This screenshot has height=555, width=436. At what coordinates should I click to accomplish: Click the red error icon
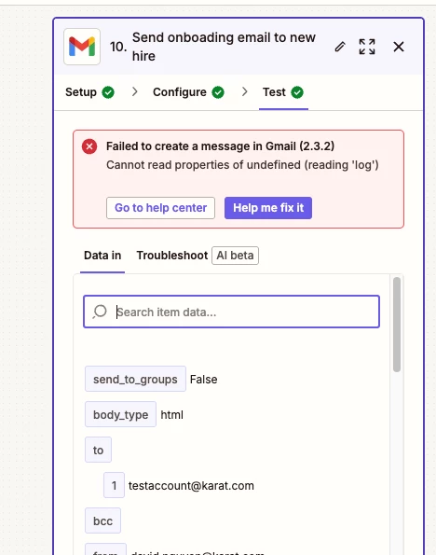[x=89, y=146]
